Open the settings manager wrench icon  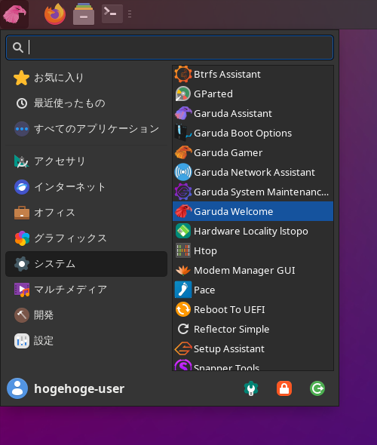tap(251, 388)
